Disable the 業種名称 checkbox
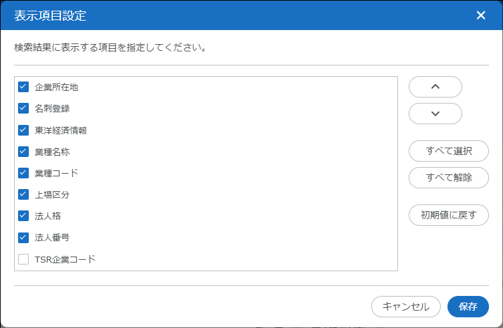Viewport: 503px width, 328px height. 23,152
